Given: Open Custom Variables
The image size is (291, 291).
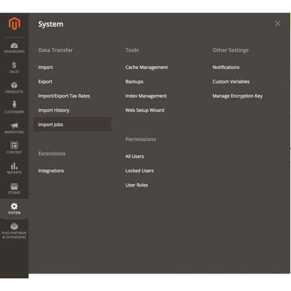Looking at the screenshot, I should 231,81.
